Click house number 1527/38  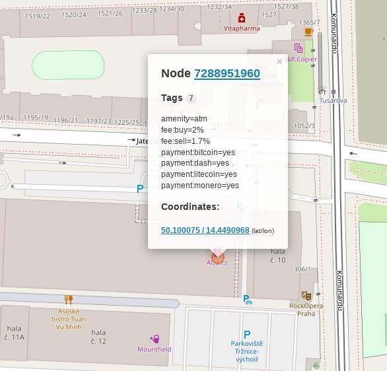tap(287, 7)
